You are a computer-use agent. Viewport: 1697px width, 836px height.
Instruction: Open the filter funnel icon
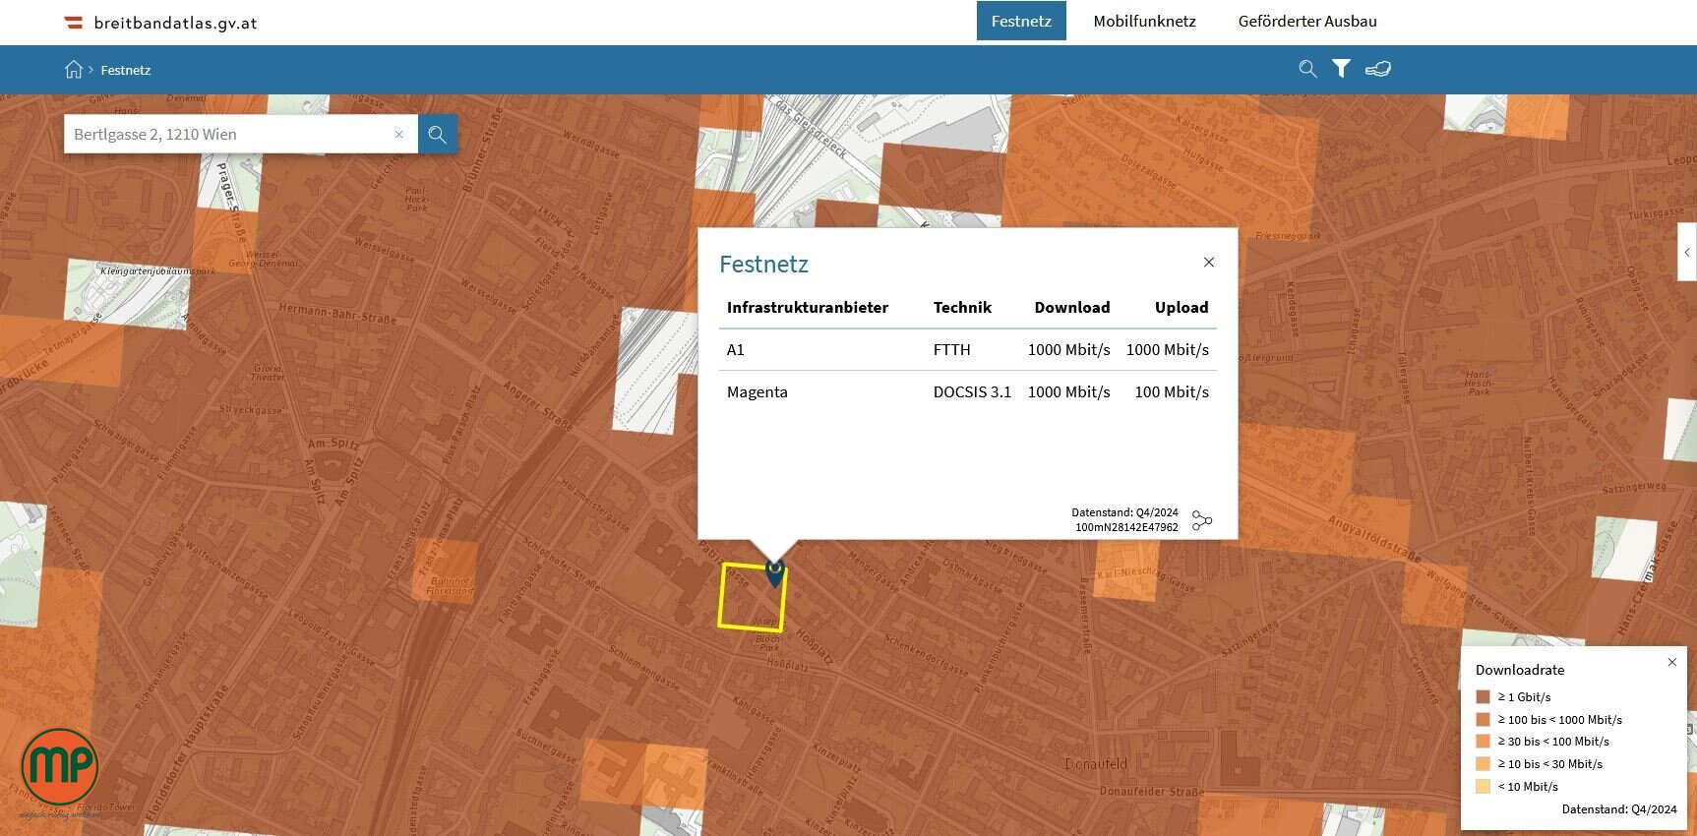pos(1341,69)
